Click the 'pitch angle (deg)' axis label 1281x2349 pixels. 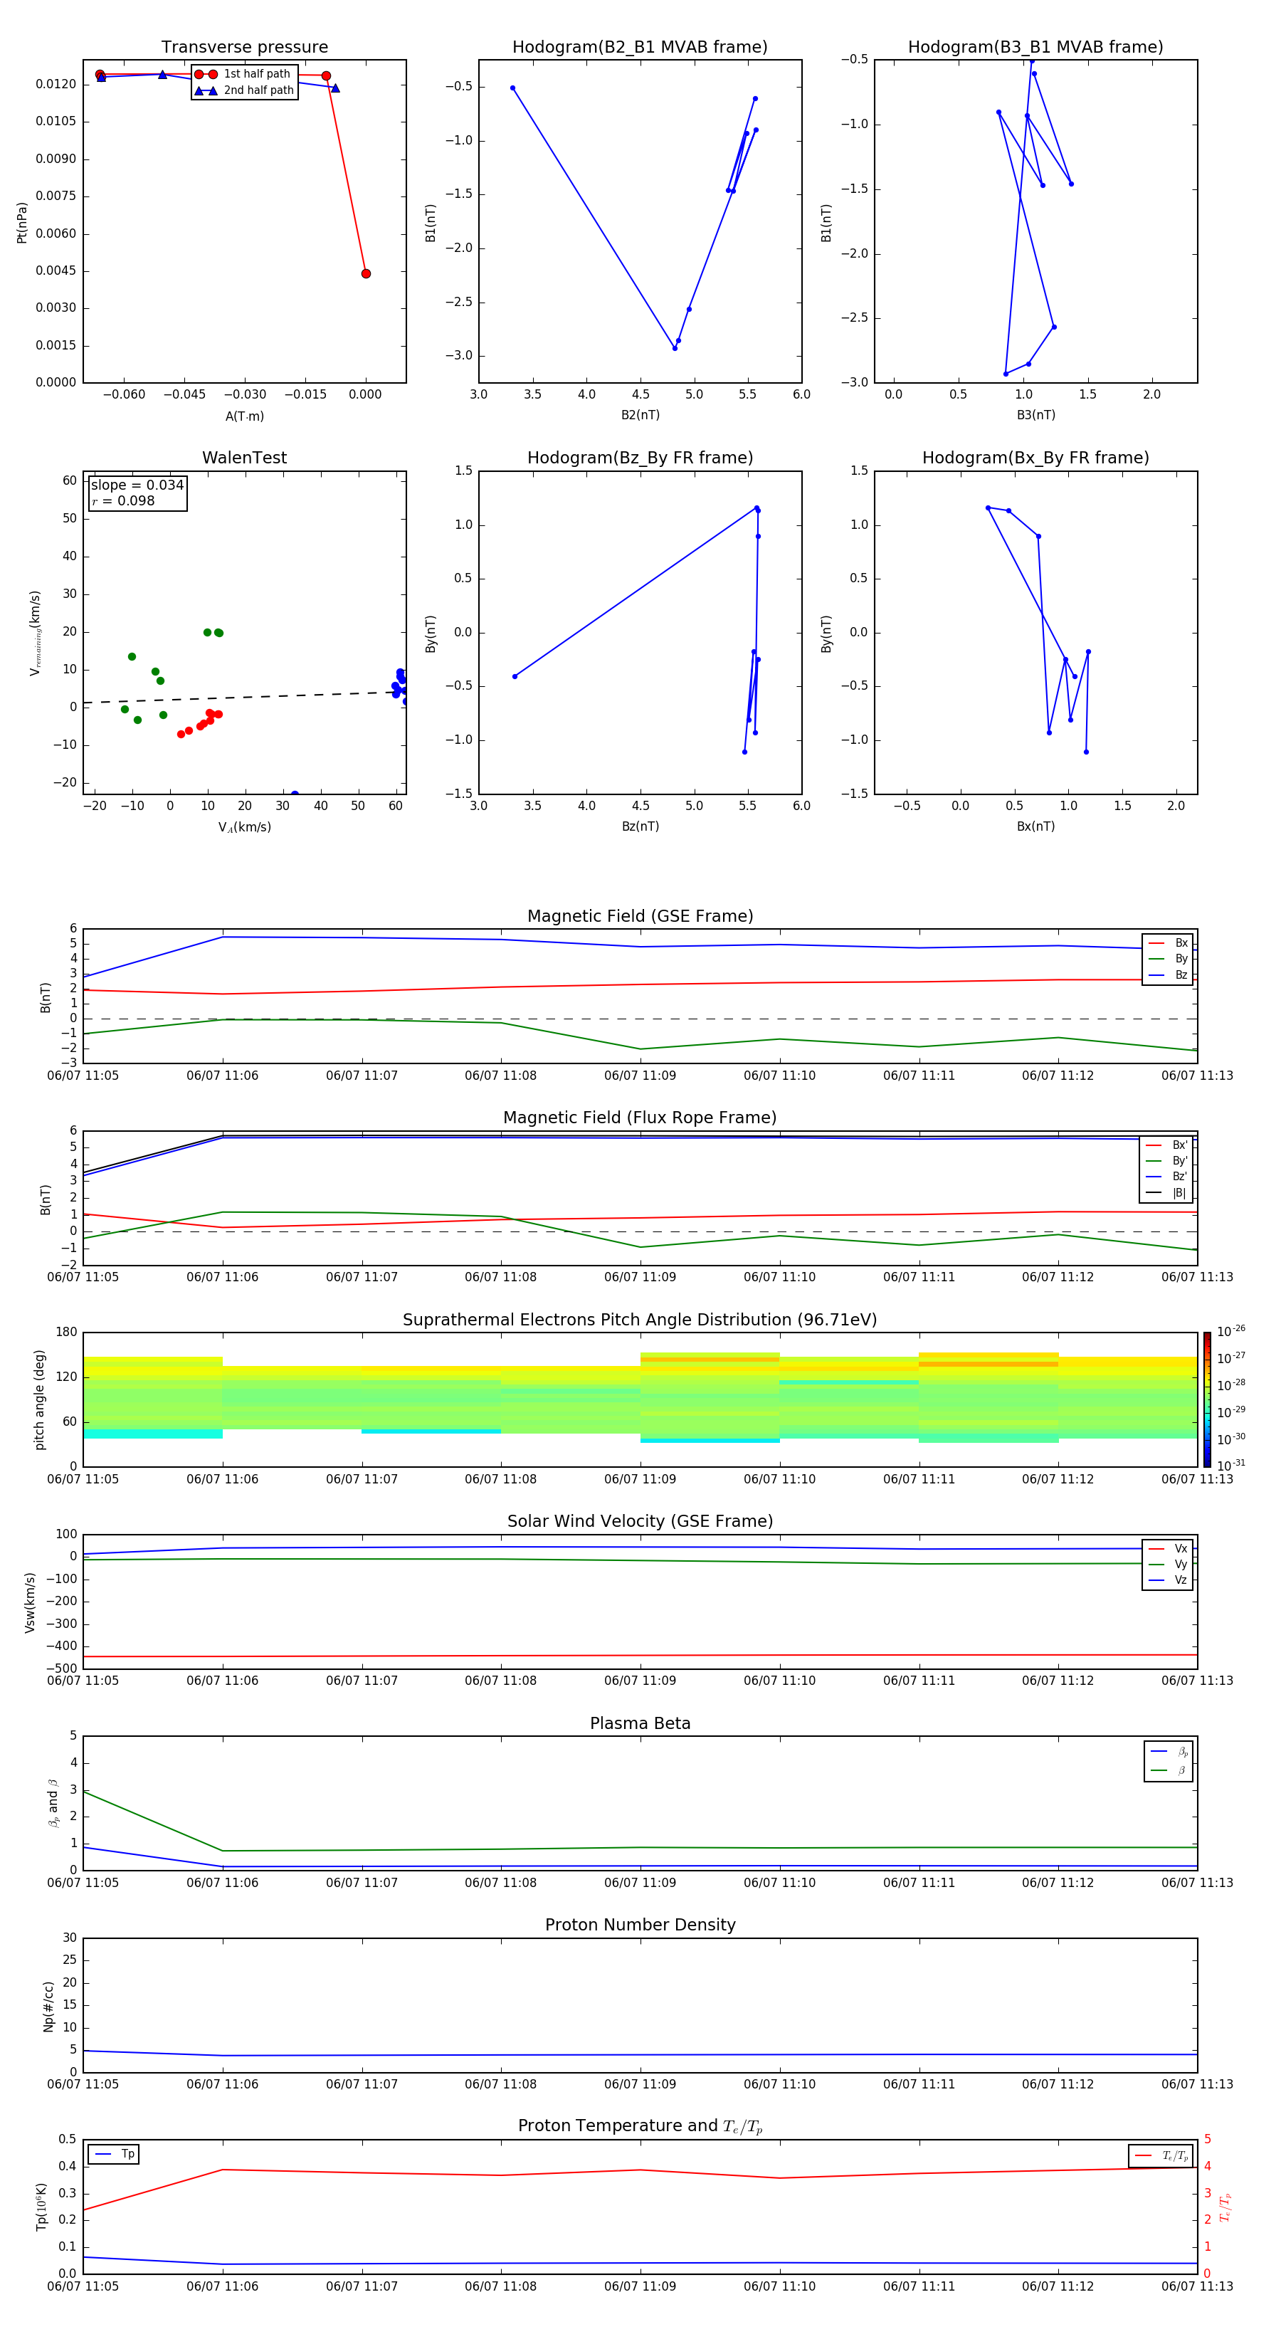[x=39, y=1399]
